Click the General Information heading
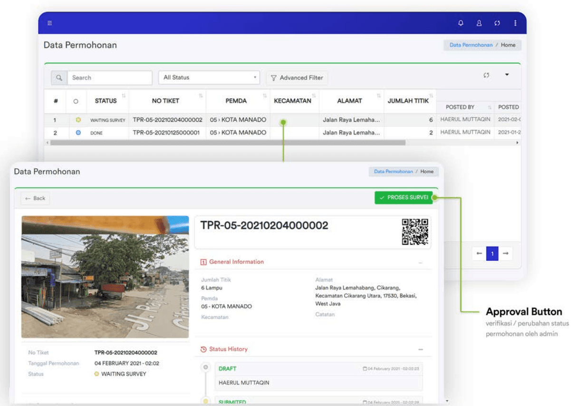The width and height of the screenshot is (577, 406). (236, 262)
